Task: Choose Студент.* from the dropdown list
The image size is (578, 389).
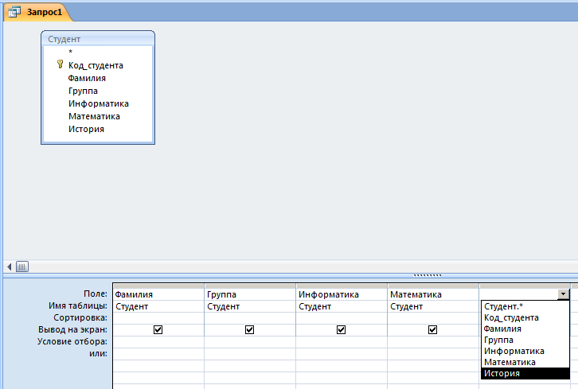Action: coord(525,306)
